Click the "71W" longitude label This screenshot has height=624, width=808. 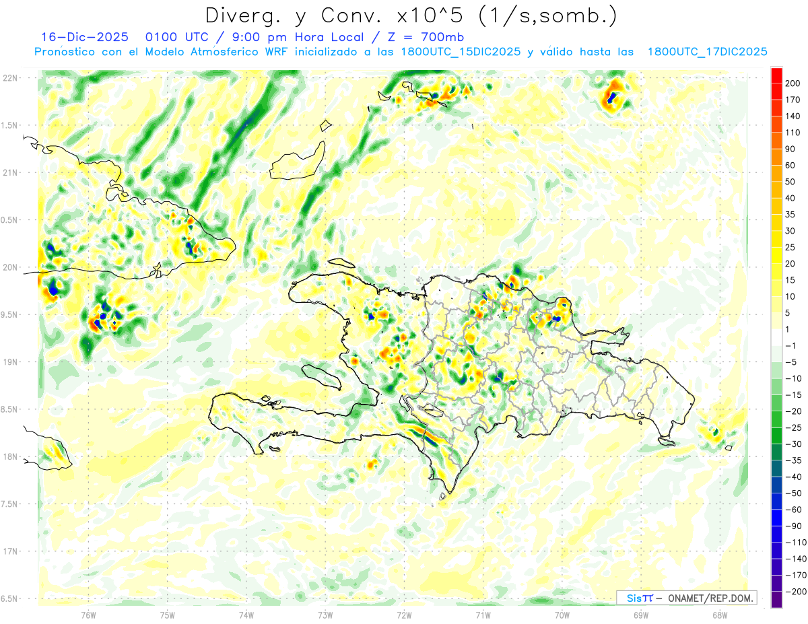point(483,614)
